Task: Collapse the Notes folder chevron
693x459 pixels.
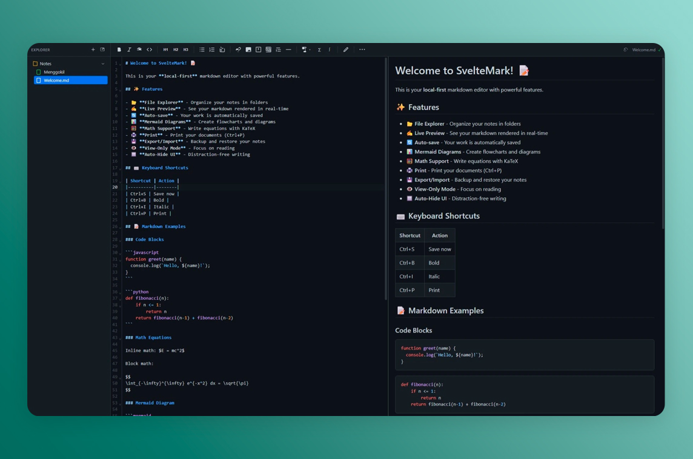Action: tap(103, 64)
